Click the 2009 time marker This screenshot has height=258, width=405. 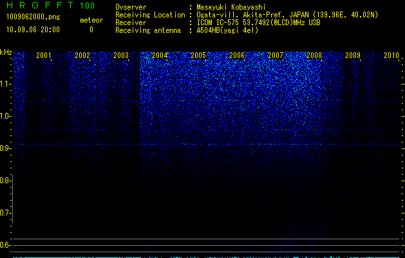tap(353, 55)
